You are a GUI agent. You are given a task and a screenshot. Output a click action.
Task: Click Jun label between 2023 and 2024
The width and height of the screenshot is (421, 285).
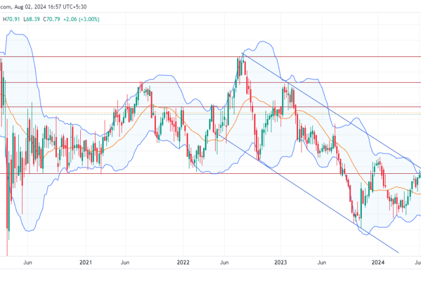coord(321,263)
